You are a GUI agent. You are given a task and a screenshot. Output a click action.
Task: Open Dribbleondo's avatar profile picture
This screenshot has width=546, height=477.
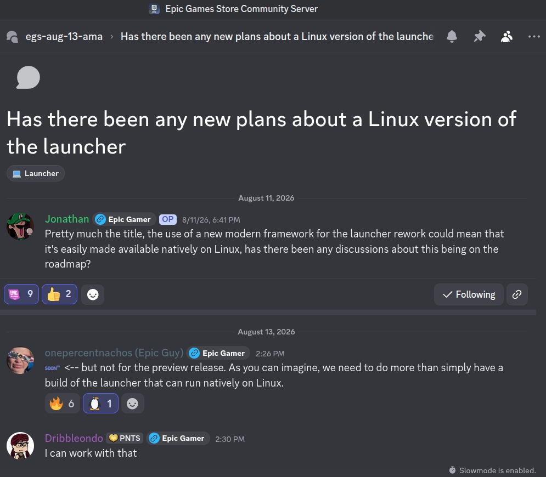click(20, 446)
